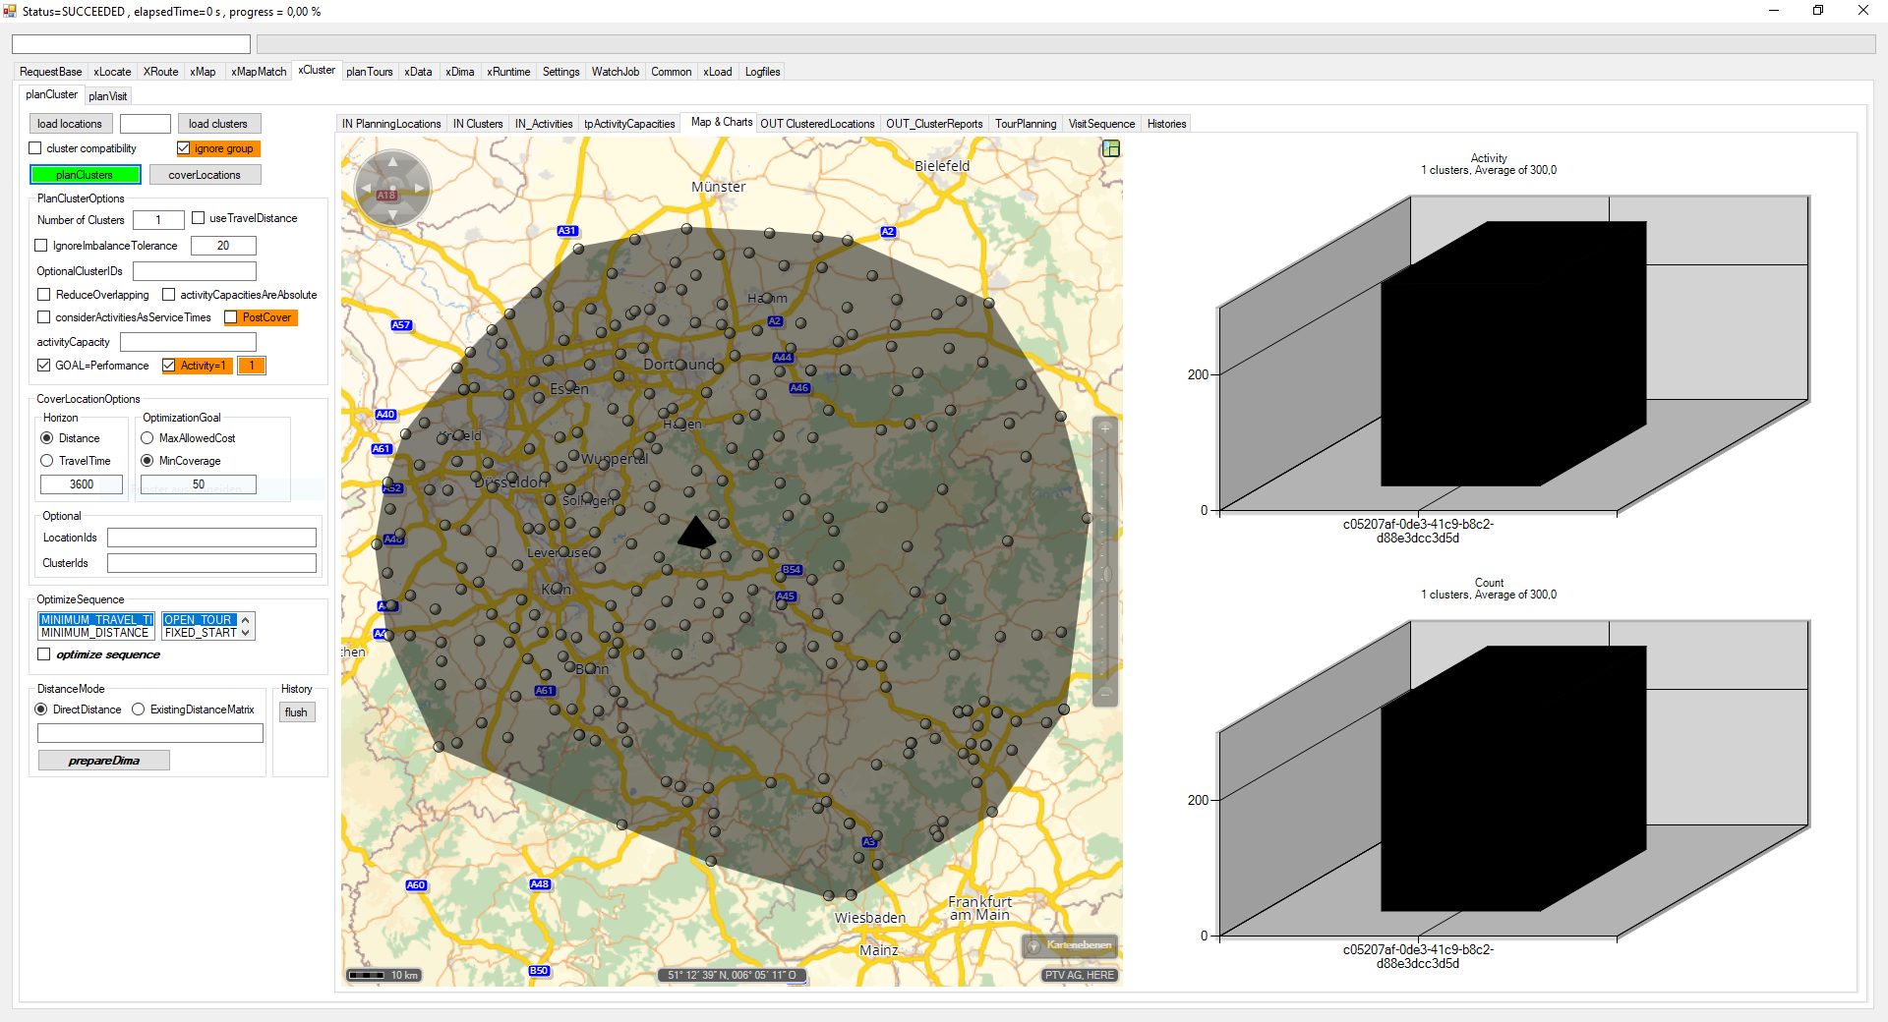Select the TravelTime horizon radio button
This screenshot has width=1888, height=1022.
coord(47,461)
